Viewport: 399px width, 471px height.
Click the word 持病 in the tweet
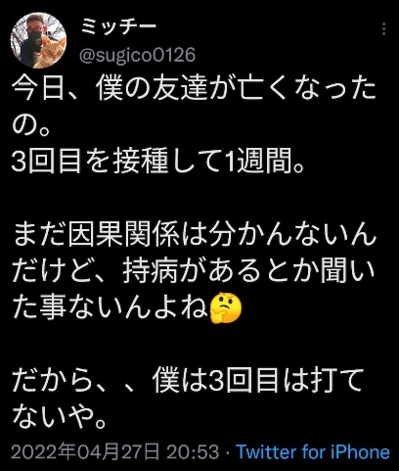click(151, 271)
